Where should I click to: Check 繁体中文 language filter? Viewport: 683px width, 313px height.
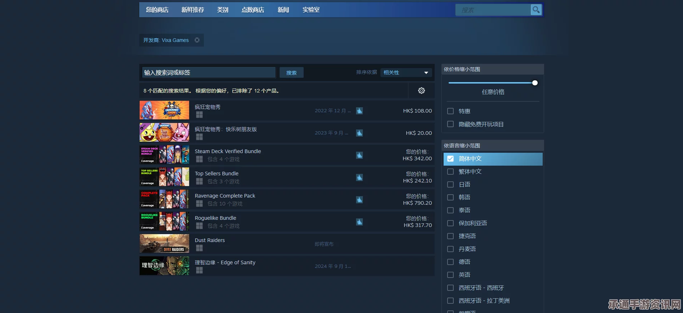pyautogui.click(x=450, y=171)
